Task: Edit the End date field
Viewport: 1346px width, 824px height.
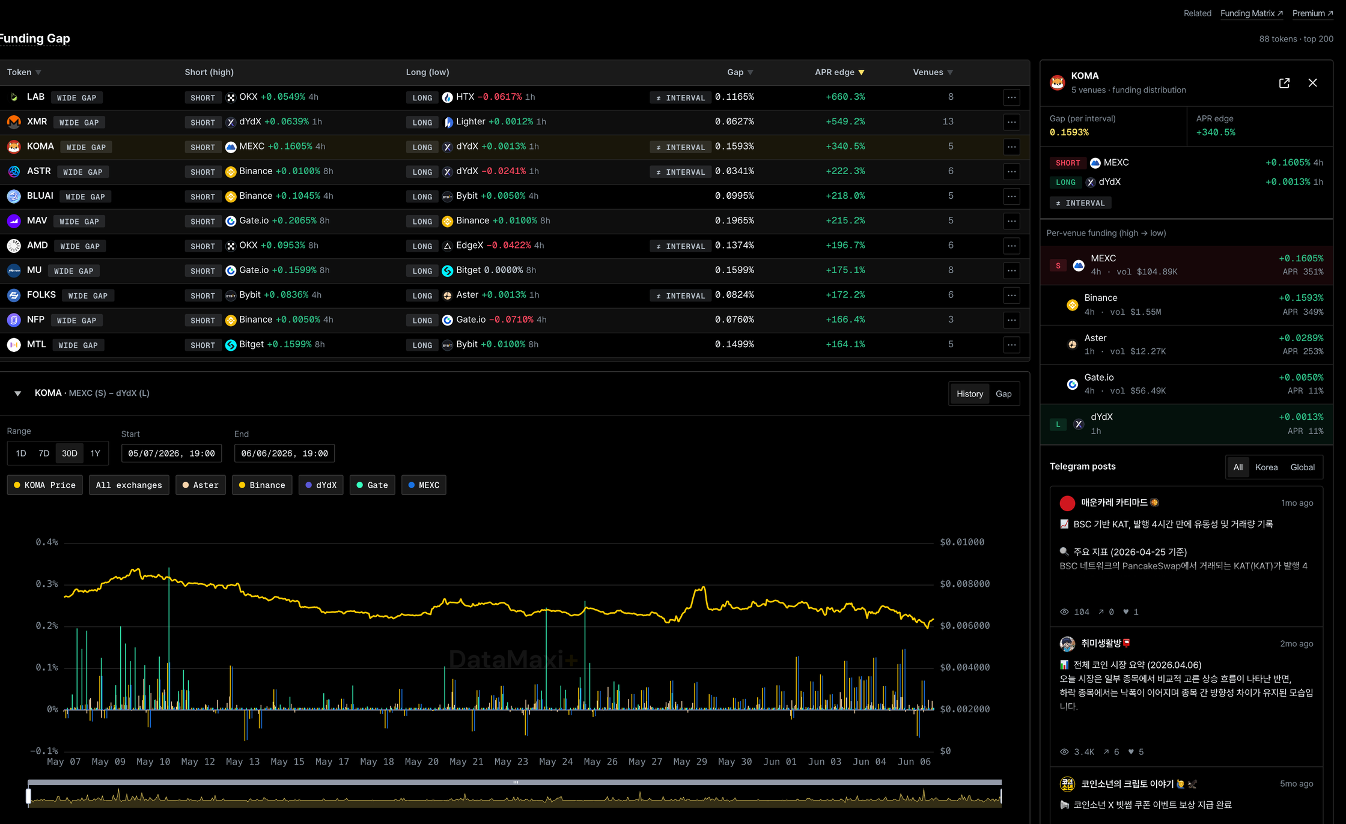Action: pos(284,453)
